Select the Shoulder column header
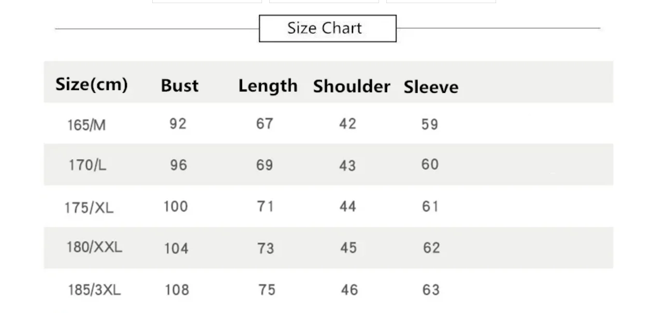Screen dimensions: 667x313 coord(351,86)
